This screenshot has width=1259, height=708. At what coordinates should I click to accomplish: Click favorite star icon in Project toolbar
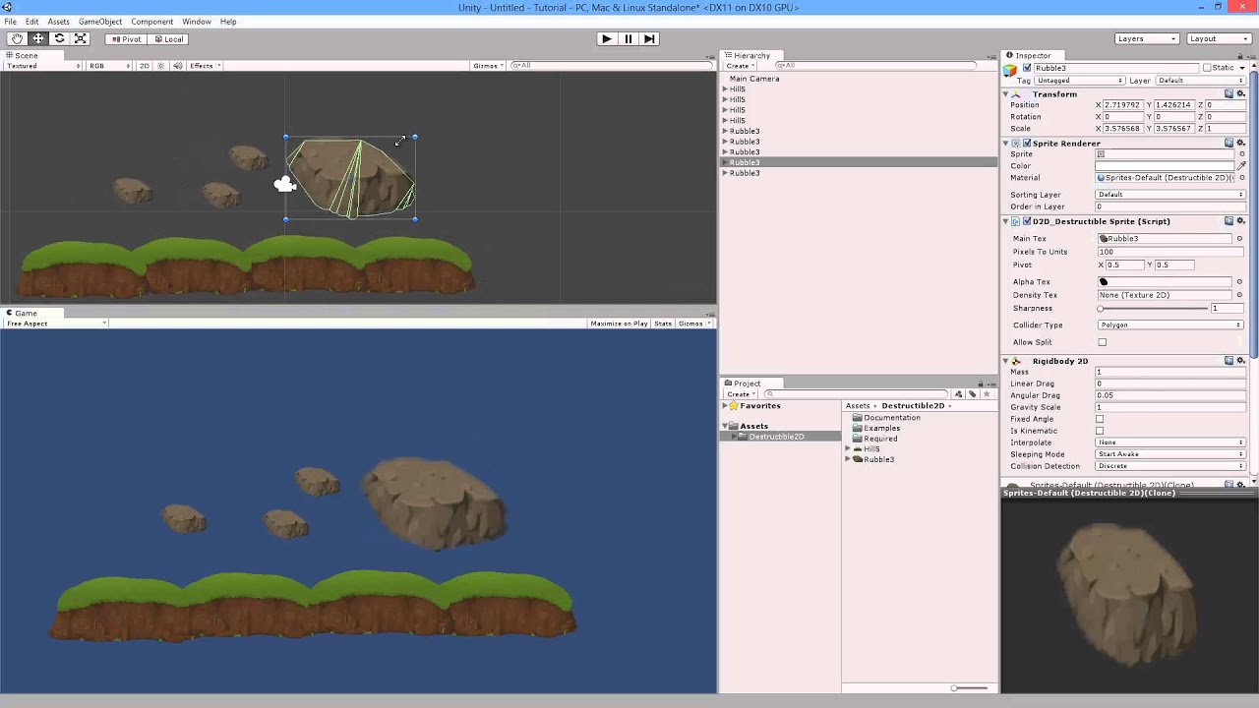pos(987,394)
